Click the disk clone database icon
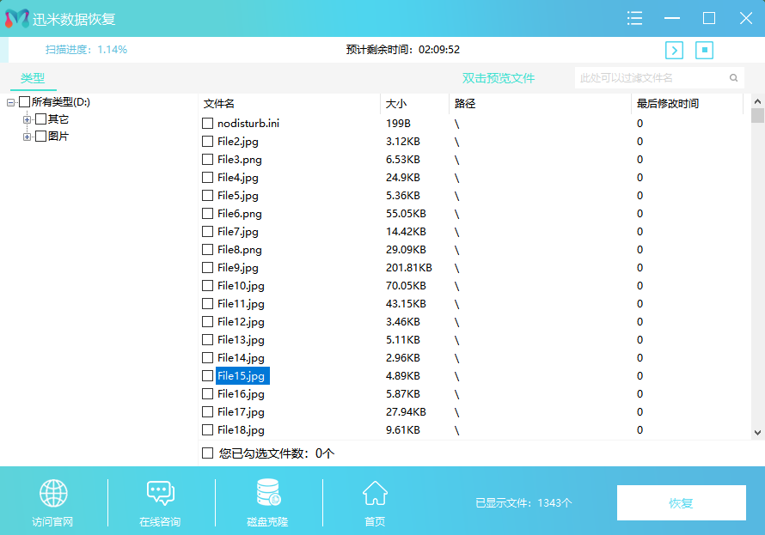This screenshot has width=765, height=535. click(x=267, y=493)
